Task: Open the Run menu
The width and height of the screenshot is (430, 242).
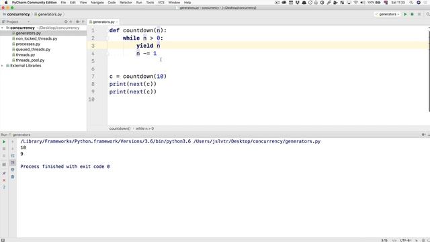Action: pyautogui.click(x=139, y=3)
